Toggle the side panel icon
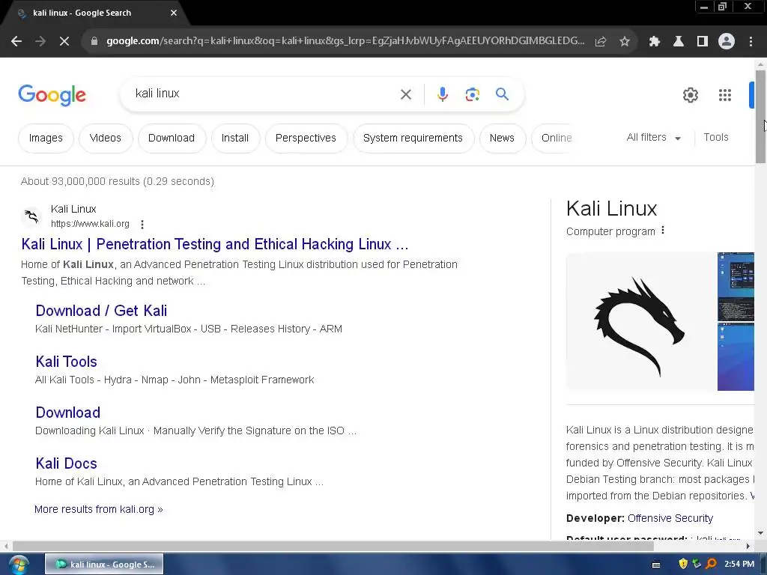Screen dimensions: 767x575 [703, 42]
